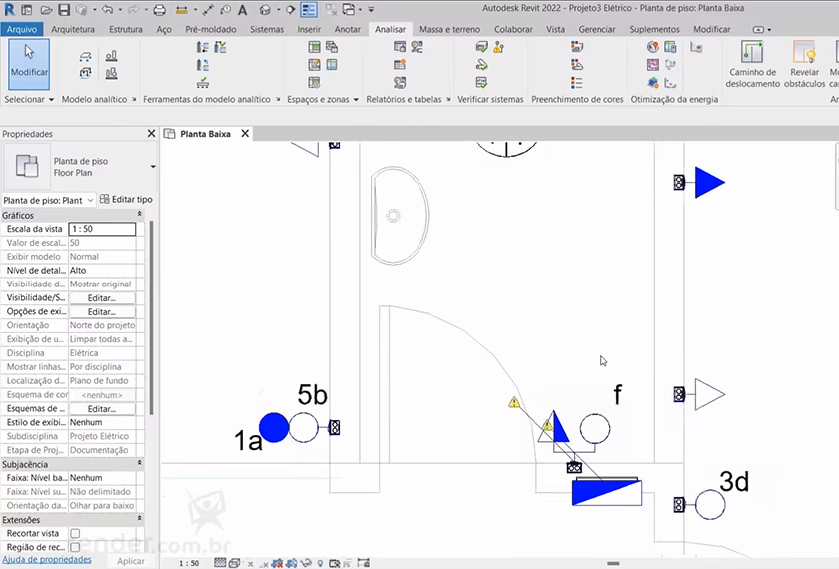The width and height of the screenshot is (839, 569).
Task: Open the Revelar obstáculos tool
Action: click(804, 64)
